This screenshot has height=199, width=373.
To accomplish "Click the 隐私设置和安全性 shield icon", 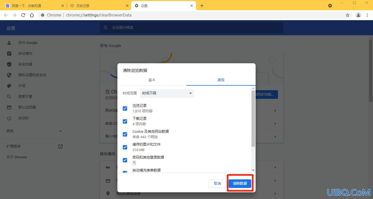I will click(9, 75).
